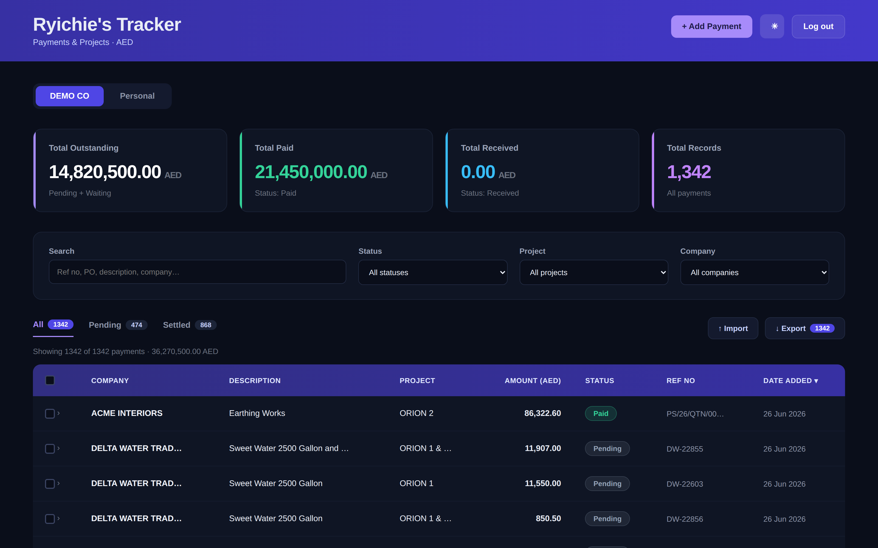This screenshot has height=548, width=878.
Task: Click the amount 11,550.00
Action: coord(543,484)
